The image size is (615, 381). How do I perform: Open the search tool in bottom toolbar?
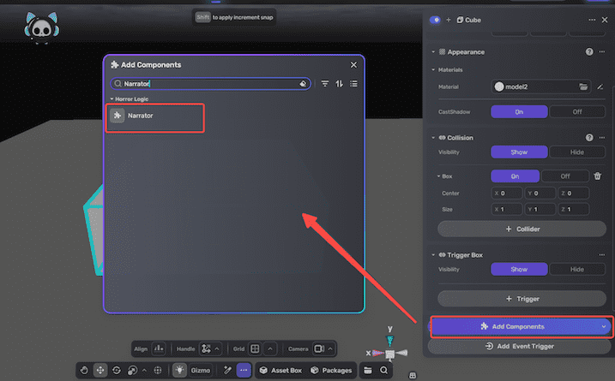(384, 371)
